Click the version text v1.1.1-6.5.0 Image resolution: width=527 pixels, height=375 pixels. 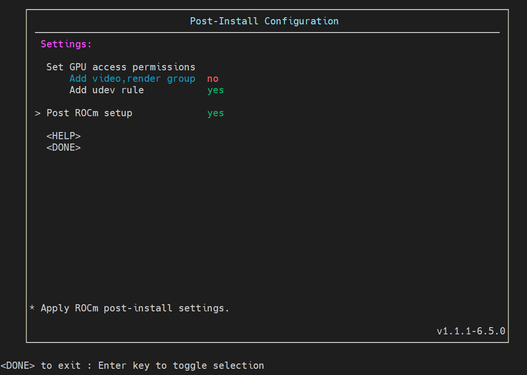tap(471, 331)
